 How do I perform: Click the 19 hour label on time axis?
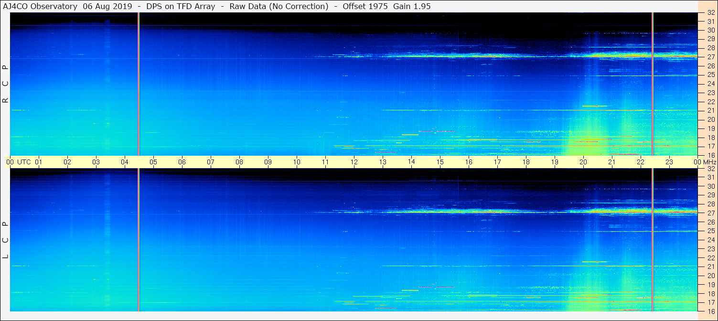coord(555,162)
